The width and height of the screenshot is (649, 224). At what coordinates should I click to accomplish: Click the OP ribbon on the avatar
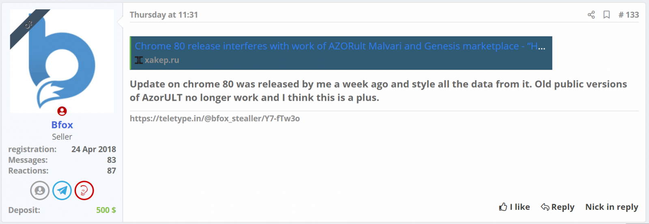tap(28, 25)
